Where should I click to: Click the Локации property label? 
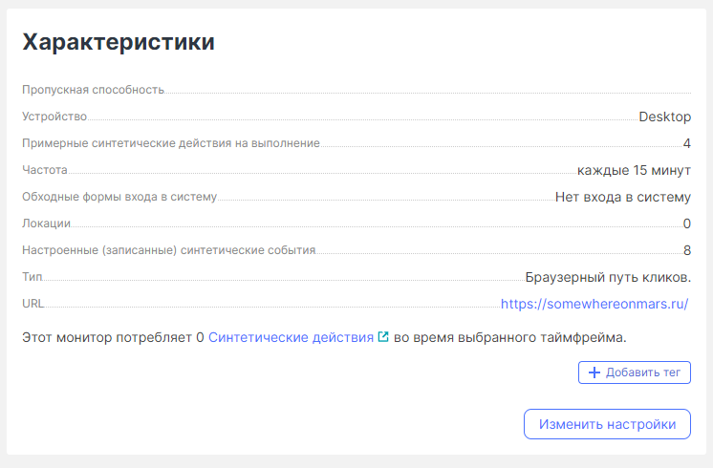[46, 223]
